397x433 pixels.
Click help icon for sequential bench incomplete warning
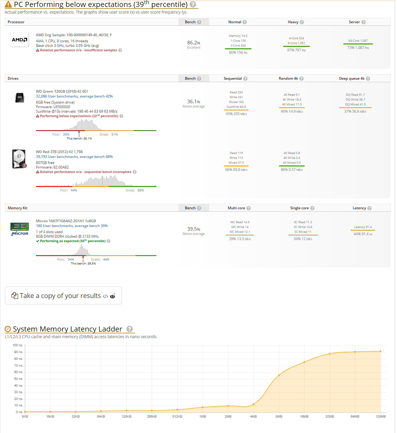point(135,172)
